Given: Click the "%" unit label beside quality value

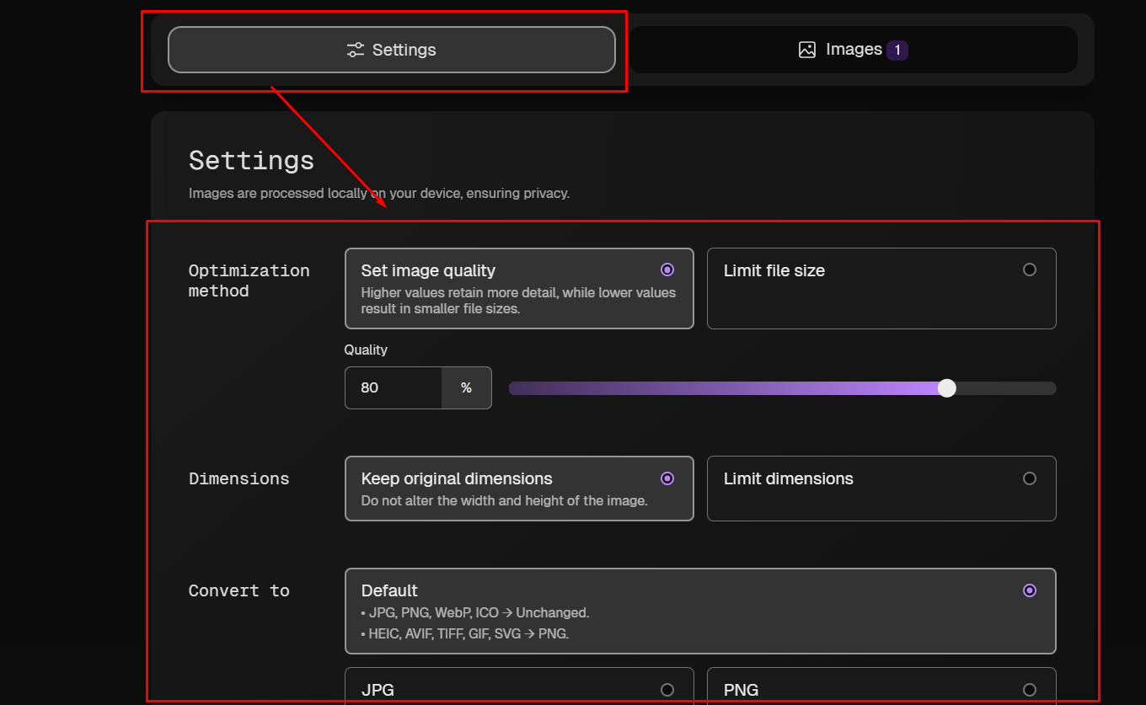Looking at the screenshot, I should 467,387.
